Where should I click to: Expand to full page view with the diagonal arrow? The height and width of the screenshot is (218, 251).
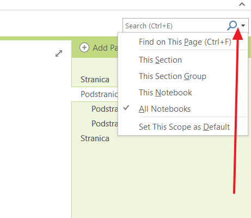pyautogui.click(x=59, y=53)
